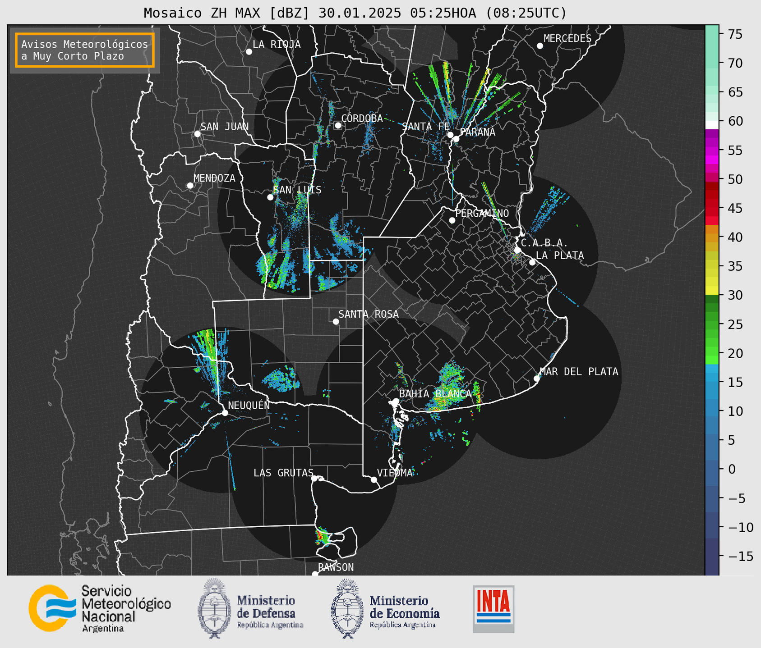This screenshot has height=648, width=761.
Task: Click the VIEDMA city marker dot
Action: (x=374, y=479)
